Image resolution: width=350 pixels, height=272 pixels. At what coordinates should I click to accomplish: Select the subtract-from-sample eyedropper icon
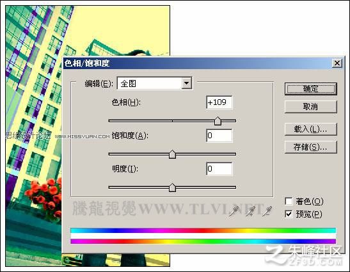(267, 211)
